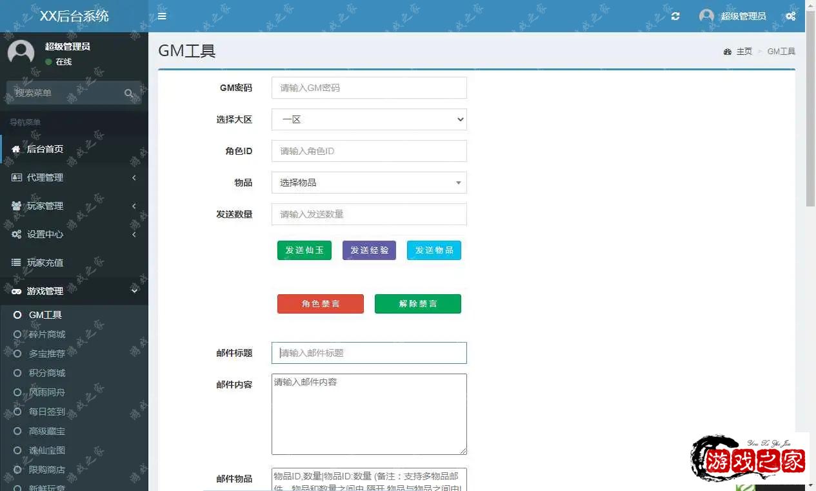The width and height of the screenshot is (816, 491).
Task: Click the refresh icon in top bar
Action: (x=675, y=16)
